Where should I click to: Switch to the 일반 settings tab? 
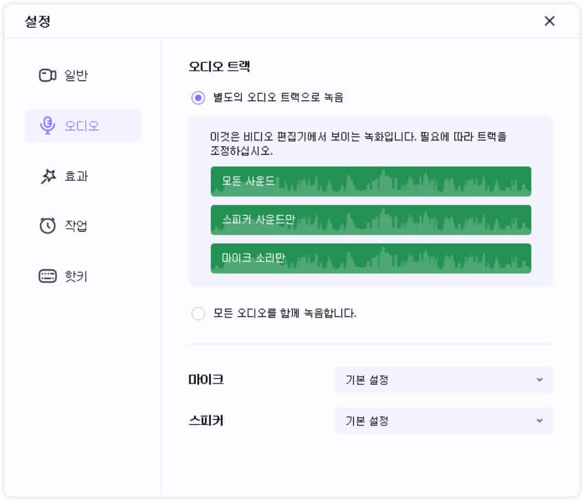[x=76, y=76]
